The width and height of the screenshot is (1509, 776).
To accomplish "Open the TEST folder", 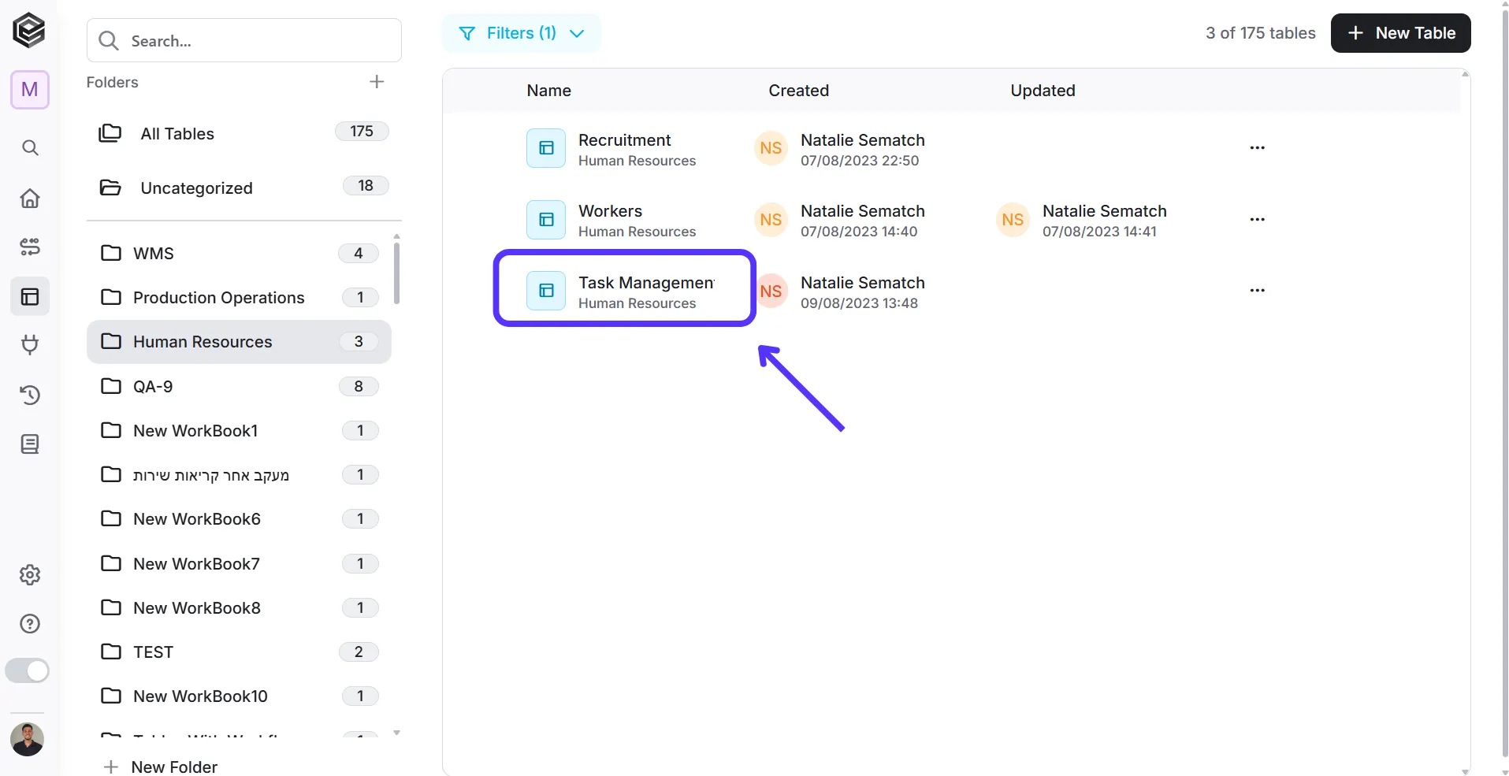I will [239, 652].
